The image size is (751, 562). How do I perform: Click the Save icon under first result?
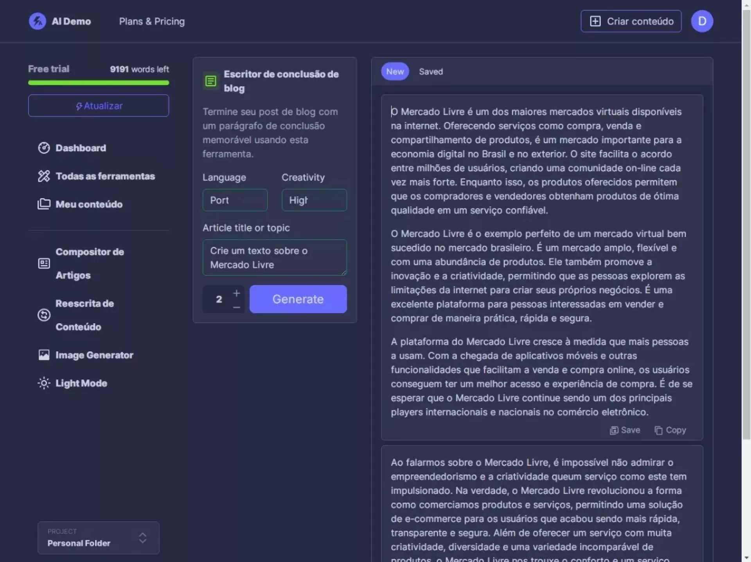614,430
